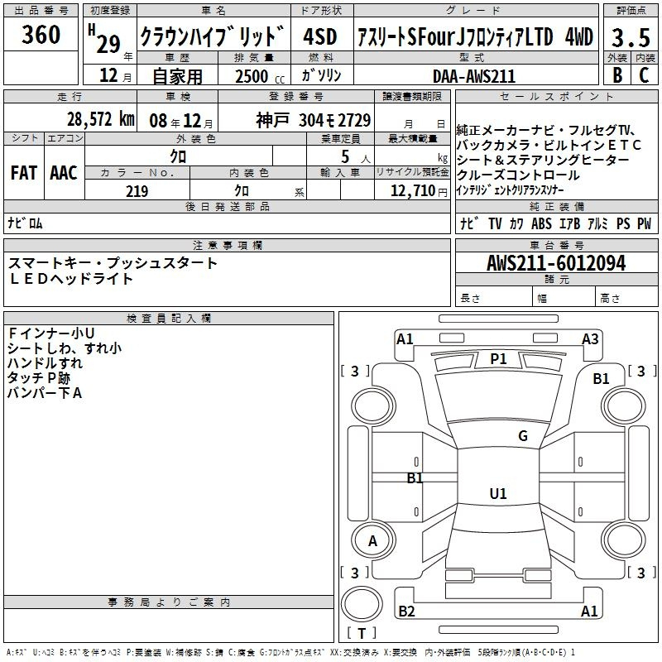Viewport: 662px width, 662px height.
Task: Select the B2 marker on the diagram
Action: coord(406,612)
